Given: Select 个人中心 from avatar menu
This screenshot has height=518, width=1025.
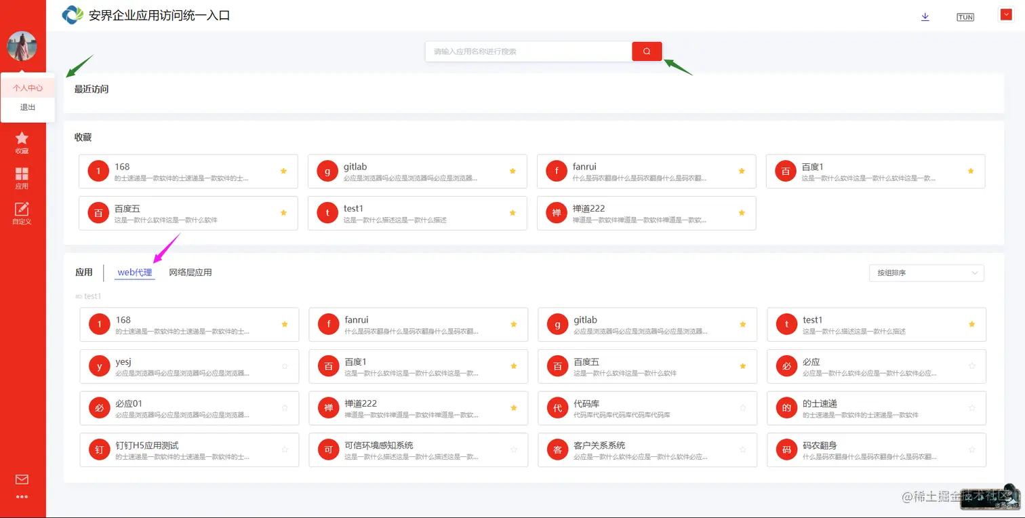Looking at the screenshot, I should point(28,88).
